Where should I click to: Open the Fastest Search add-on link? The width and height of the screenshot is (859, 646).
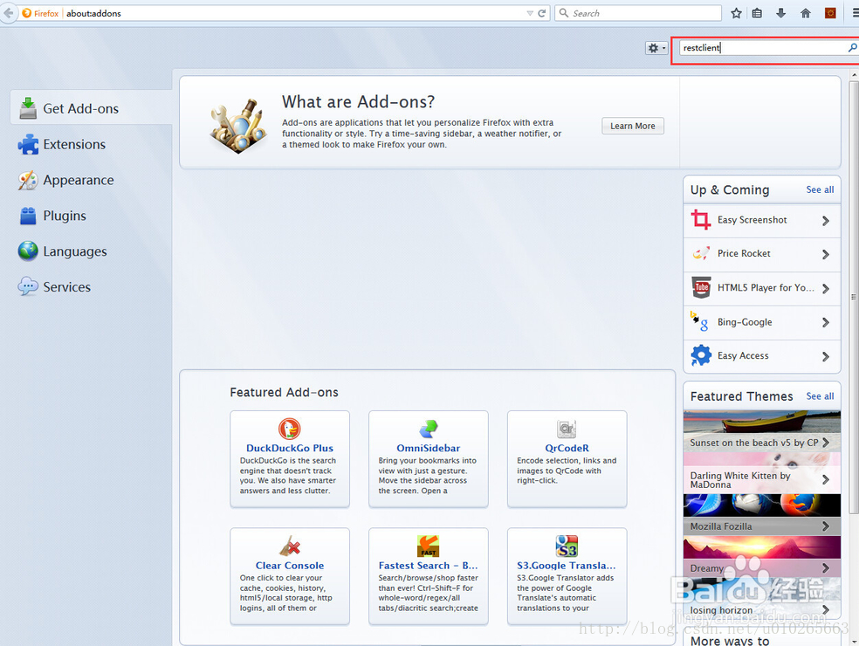pos(429,566)
